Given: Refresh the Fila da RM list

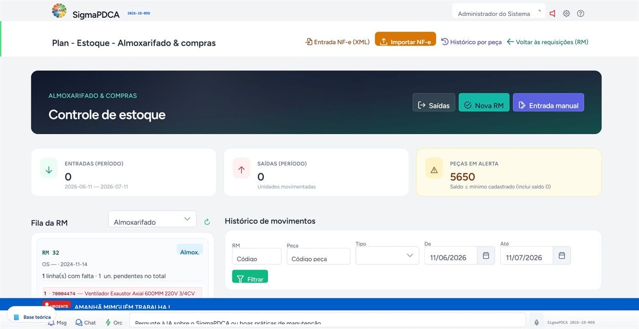Looking at the screenshot, I should click(x=207, y=222).
